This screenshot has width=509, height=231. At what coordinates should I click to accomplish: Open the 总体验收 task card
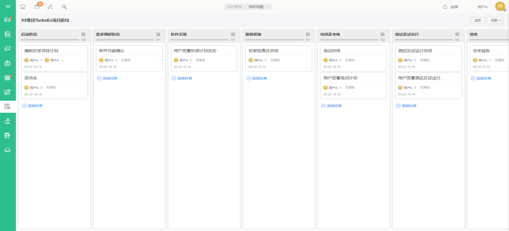pos(489,58)
